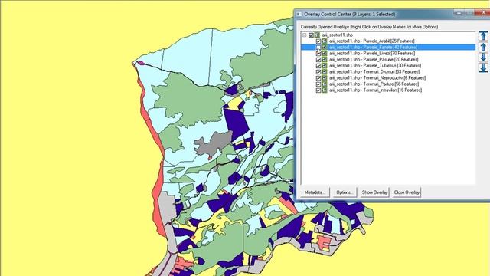Collapse the arii_sector11.shp tree group

coord(305,35)
